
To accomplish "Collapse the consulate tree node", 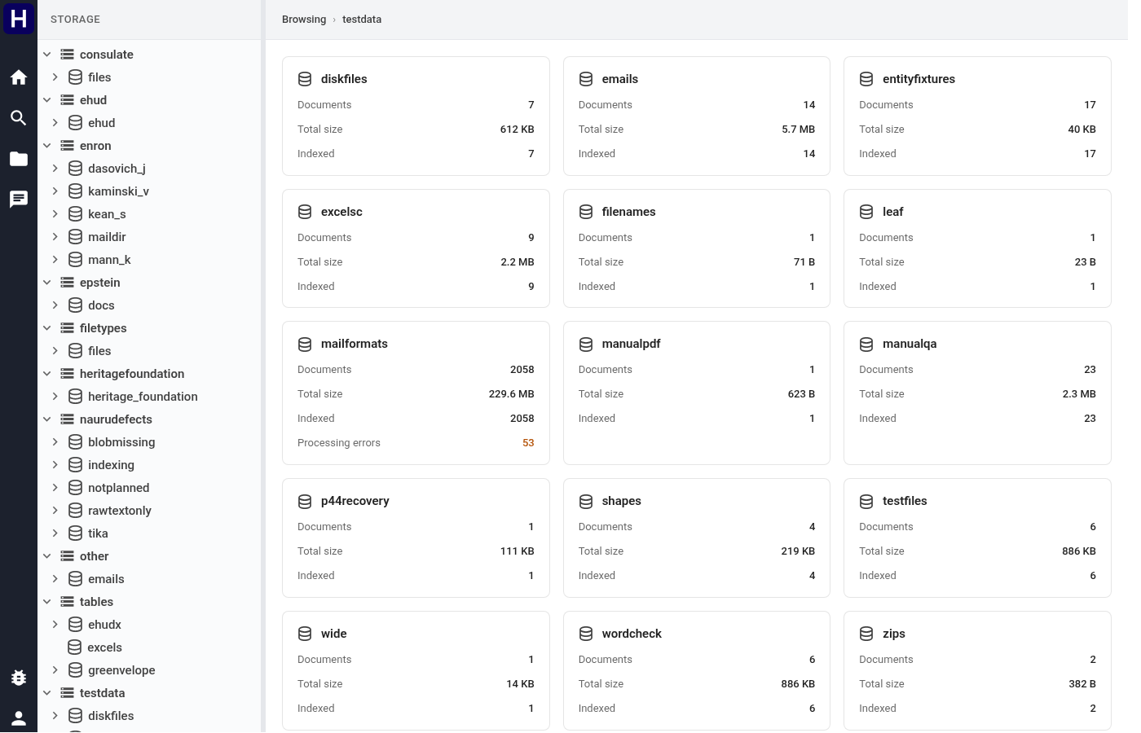I will coord(47,55).
